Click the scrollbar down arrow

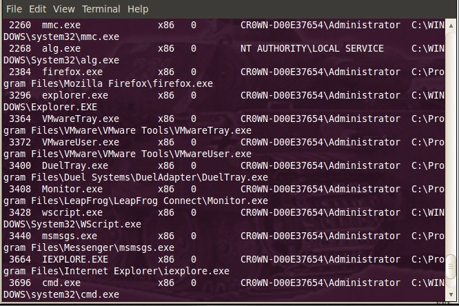click(x=451, y=294)
